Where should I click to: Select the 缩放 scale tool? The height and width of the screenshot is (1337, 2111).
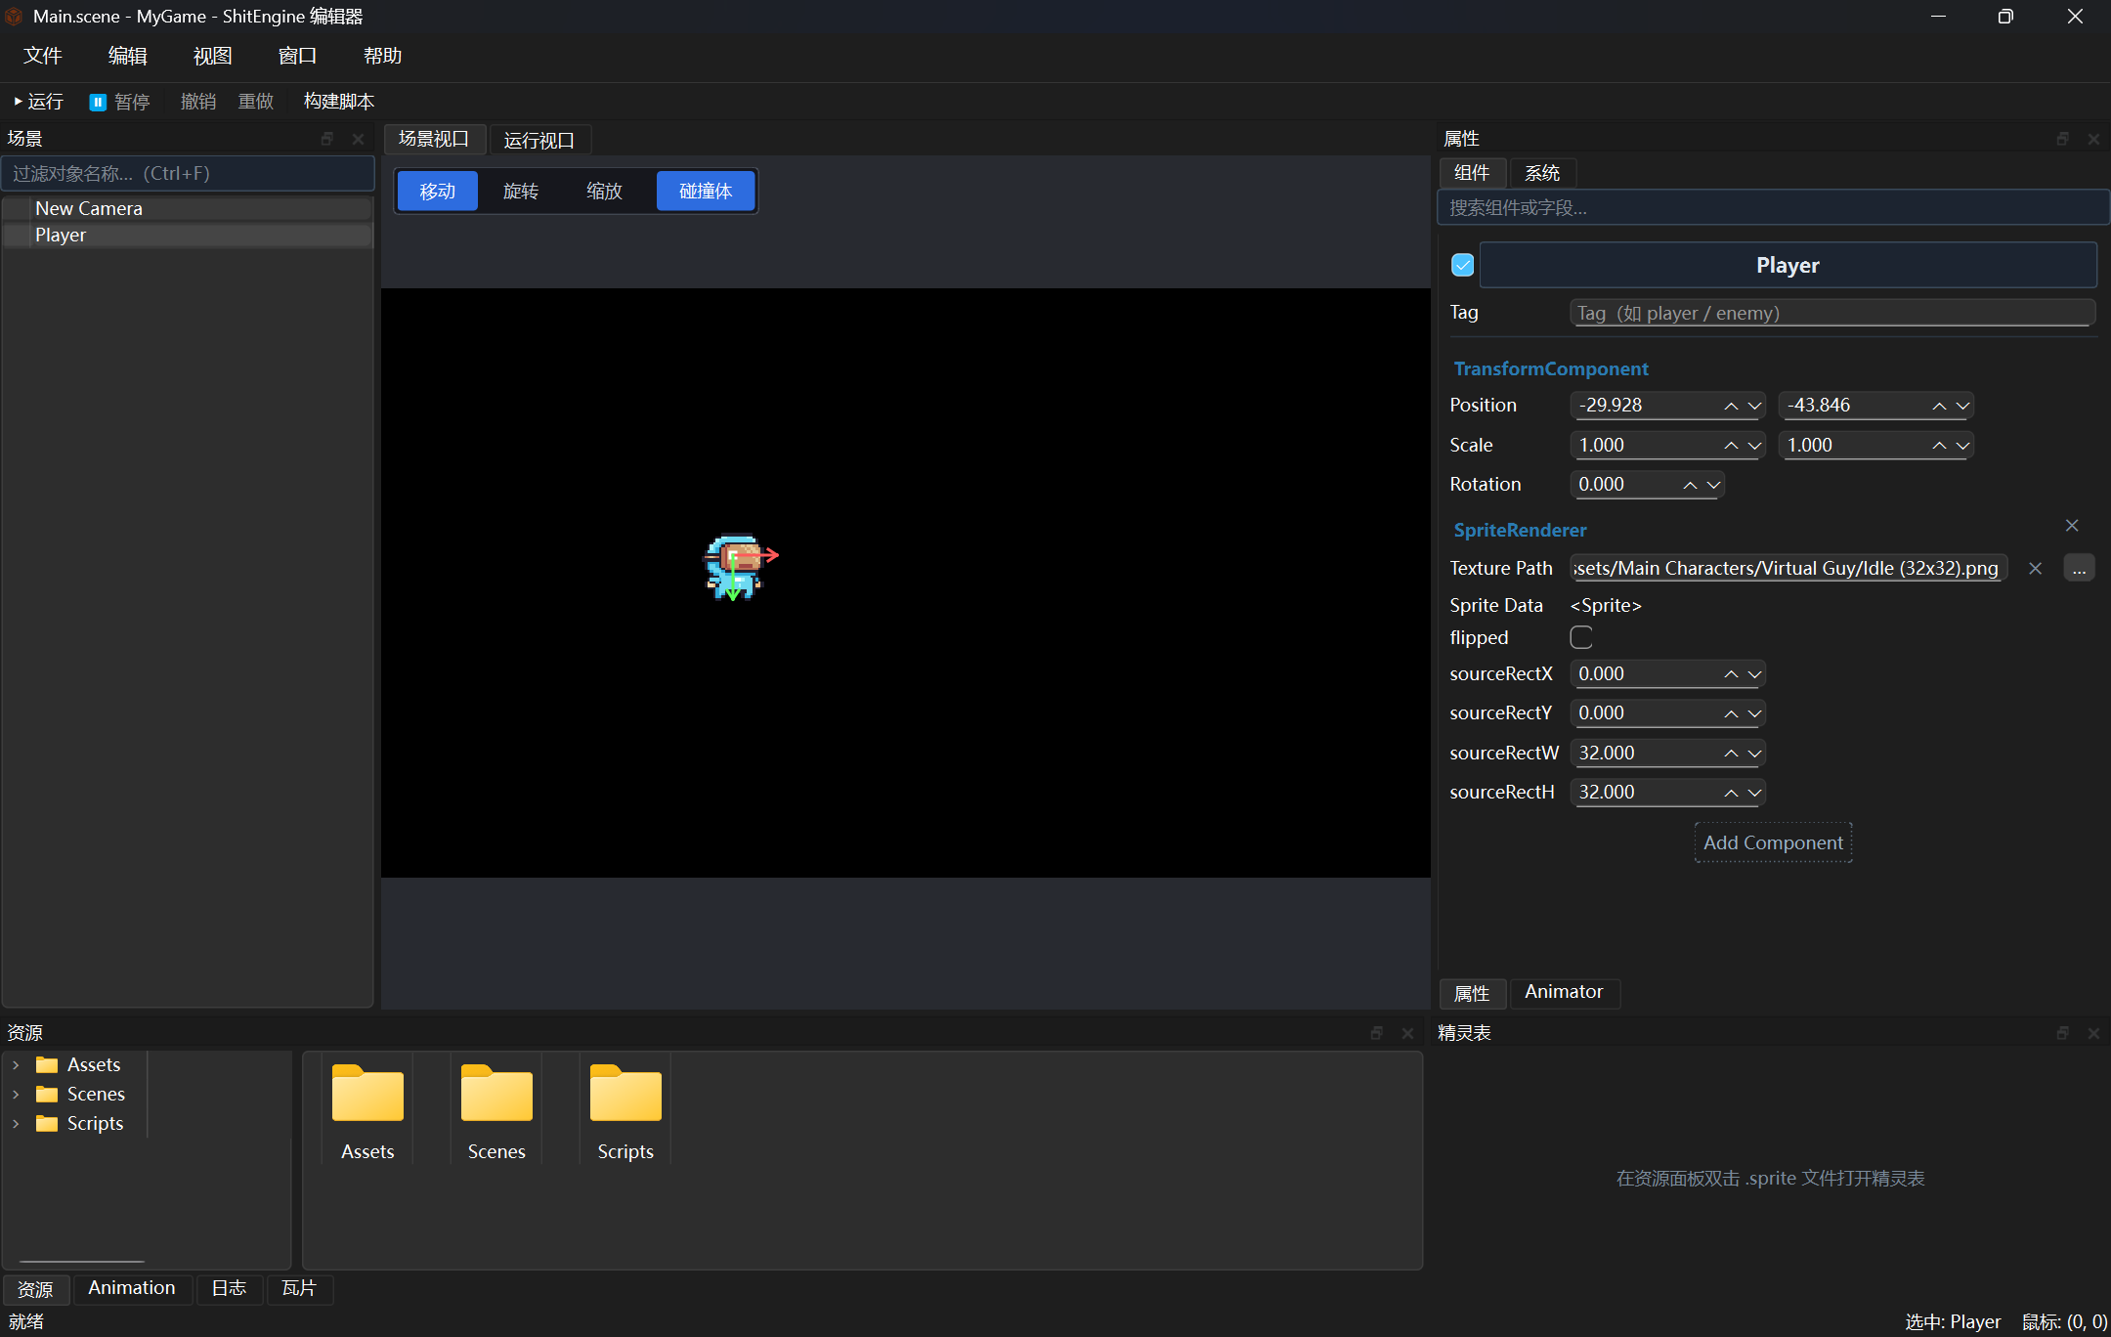click(x=604, y=191)
